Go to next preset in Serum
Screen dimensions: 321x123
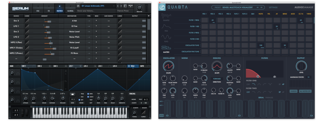(121, 6)
